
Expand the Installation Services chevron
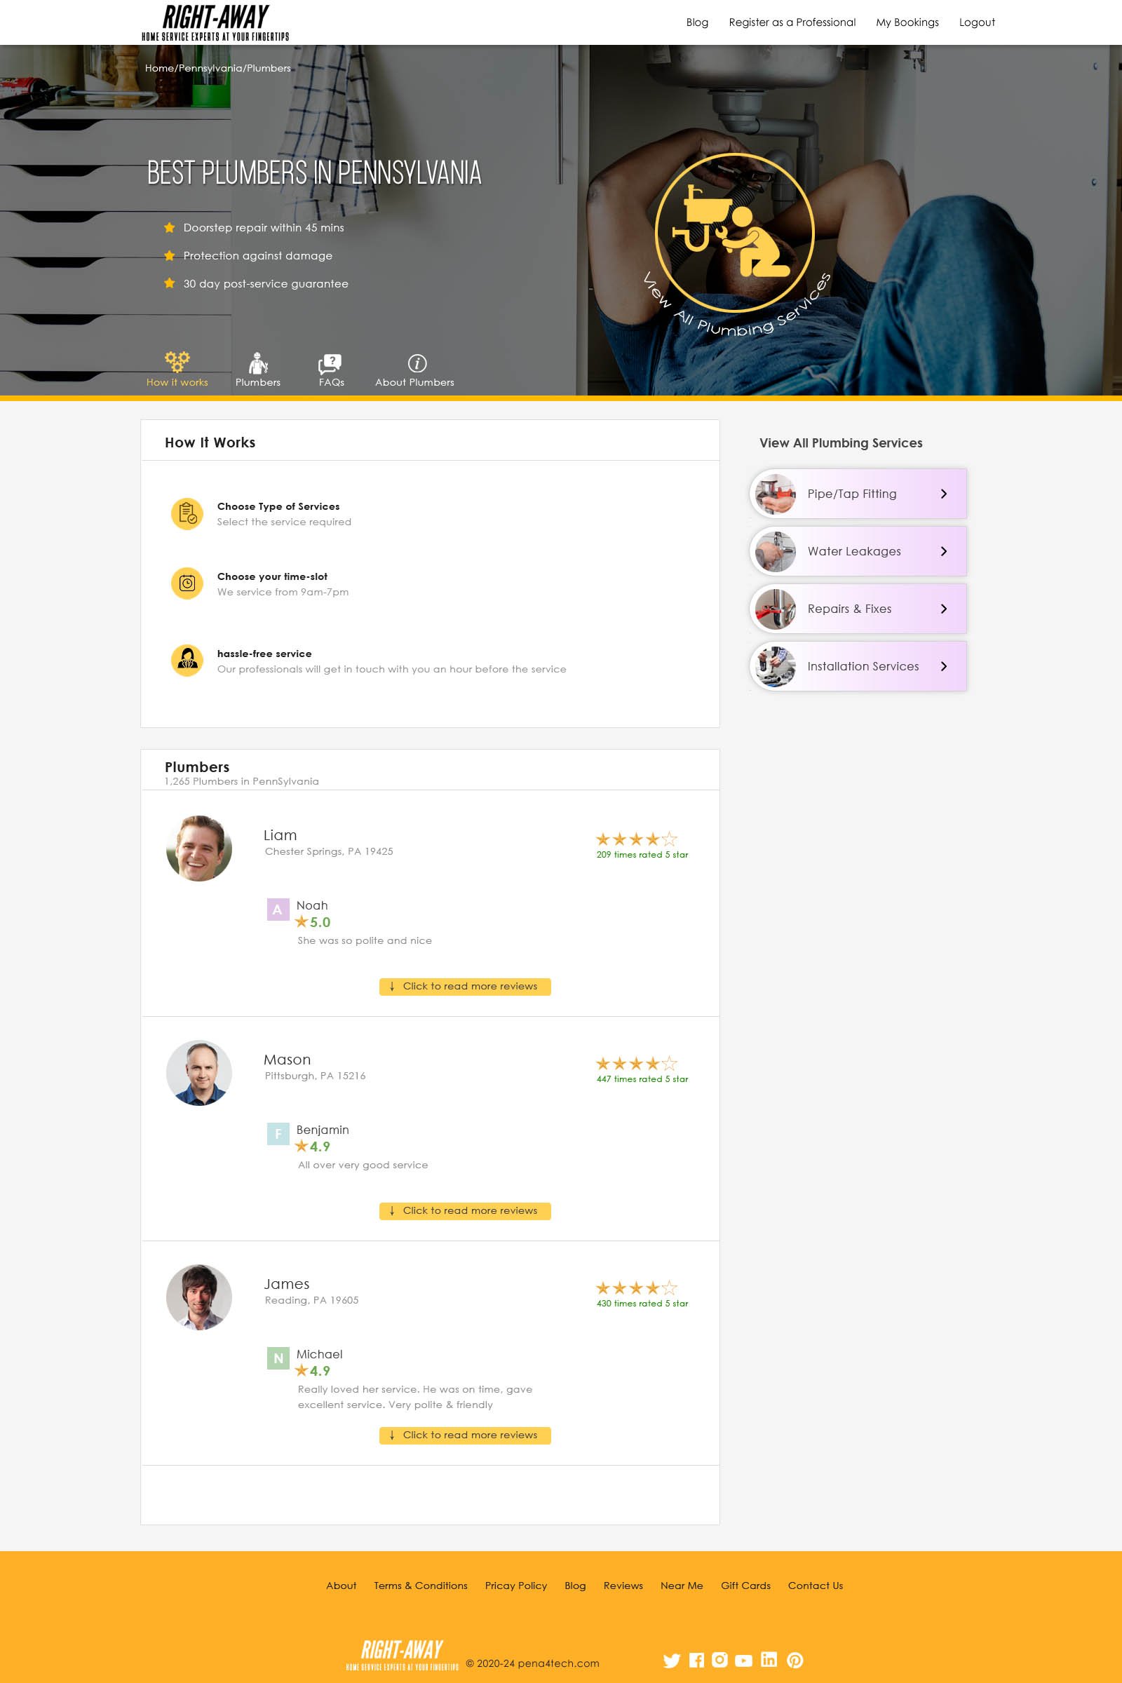(944, 666)
